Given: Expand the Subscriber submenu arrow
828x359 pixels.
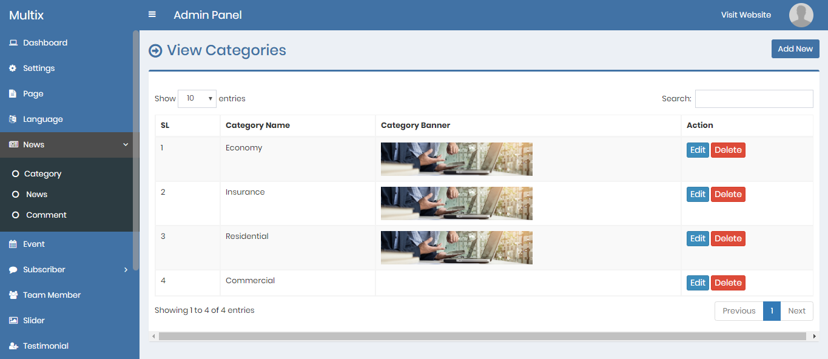Looking at the screenshot, I should (x=126, y=270).
